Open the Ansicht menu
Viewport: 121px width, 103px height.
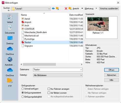pyautogui.click(x=76, y=8)
